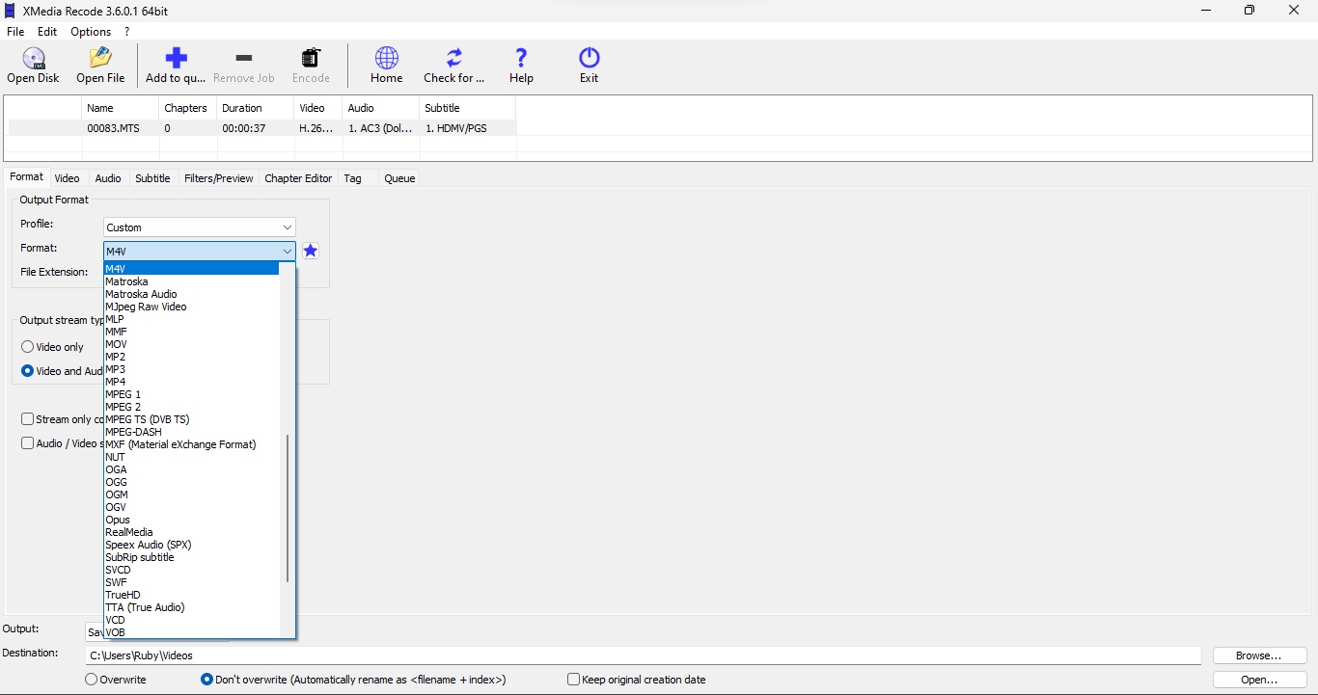1318x695 pixels.
Task: Click the Check for updates icon
Action: coord(453,58)
